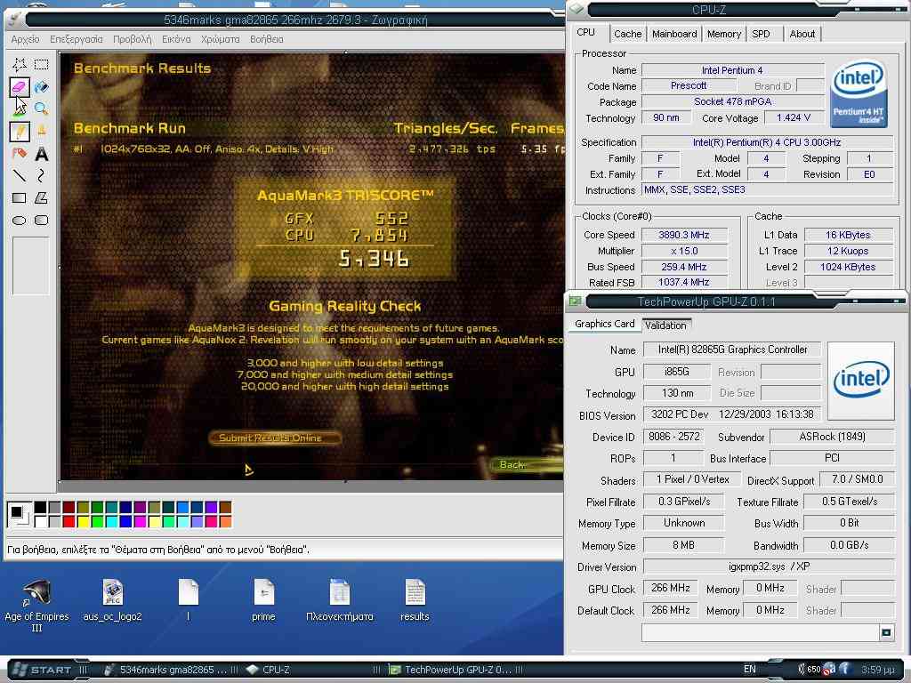The image size is (911, 683).
Task: Click the Device ID field 8086 - 2572
Action: 673,436
